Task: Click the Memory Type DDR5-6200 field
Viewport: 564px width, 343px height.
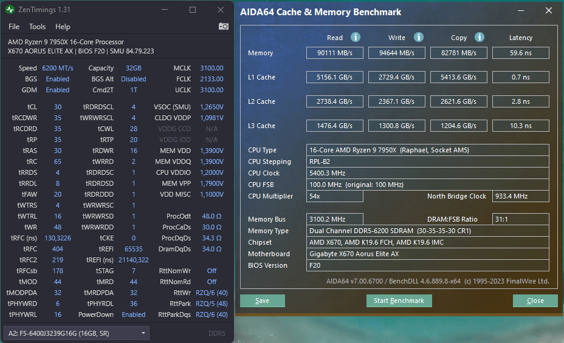Action: (428, 231)
